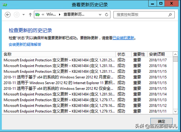The height and width of the screenshot is (132, 181).
Task: Select the Win... breadcrumb segment
Action: click(x=51, y=14)
